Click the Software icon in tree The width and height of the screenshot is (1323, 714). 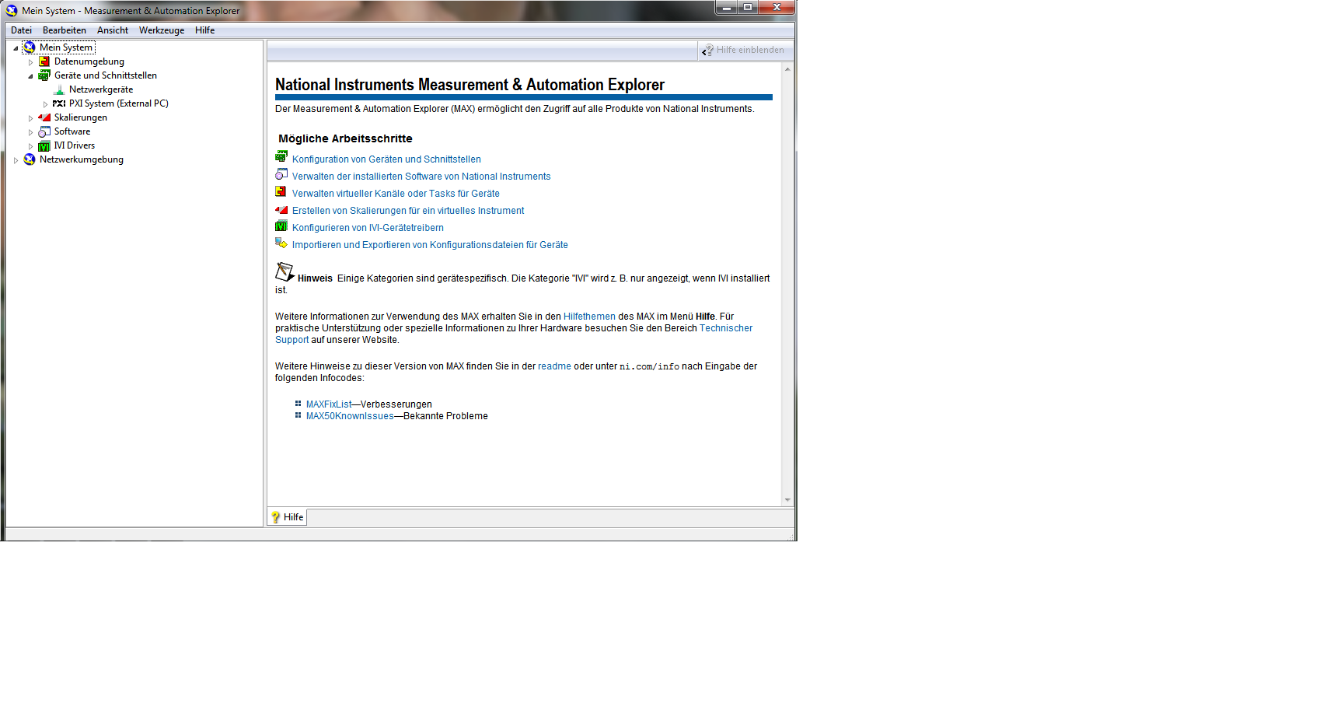coord(44,131)
